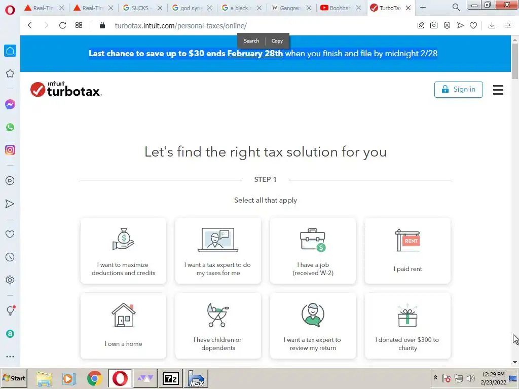Select 'I want a tax expert to review my return' card
The image size is (519, 389).
(x=313, y=326)
